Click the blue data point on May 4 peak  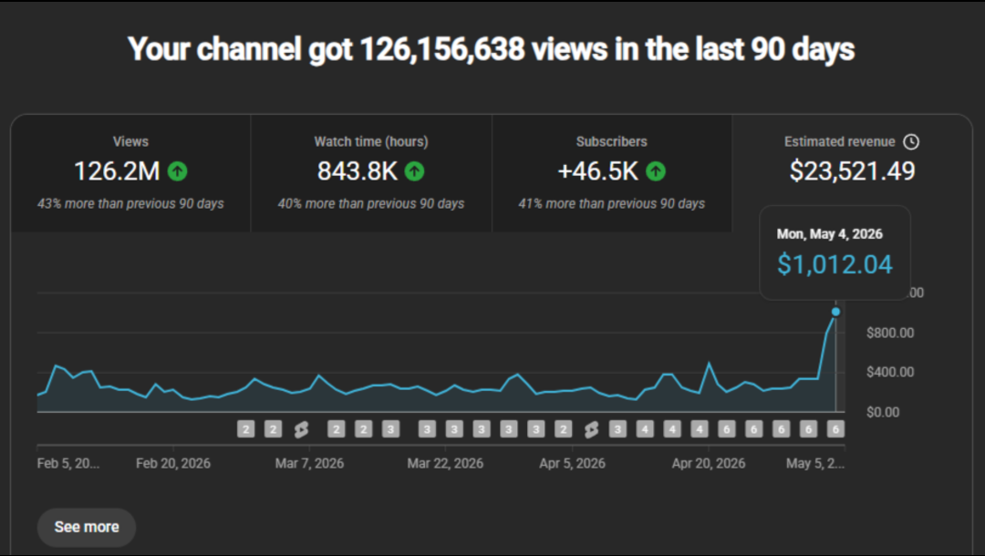point(835,312)
